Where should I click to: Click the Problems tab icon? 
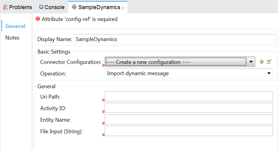(x=5, y=7)
